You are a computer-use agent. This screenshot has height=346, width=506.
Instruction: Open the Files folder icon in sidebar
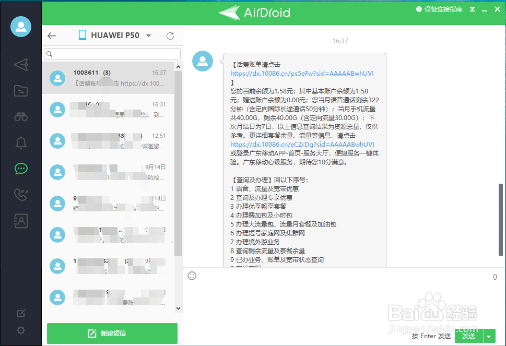[x=21, y=91]
